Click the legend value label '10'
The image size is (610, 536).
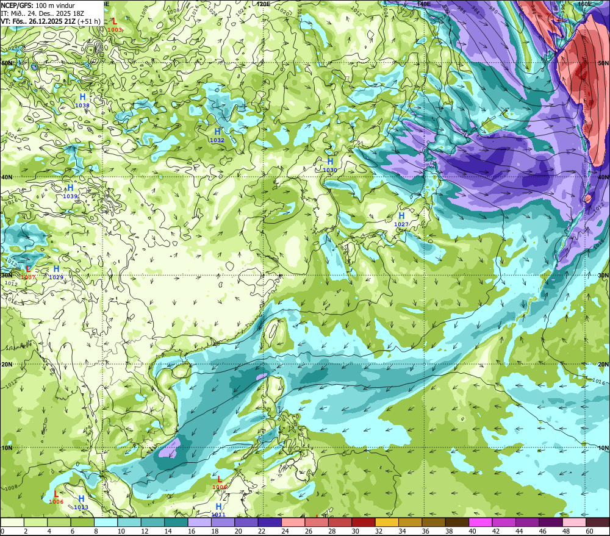121,531
